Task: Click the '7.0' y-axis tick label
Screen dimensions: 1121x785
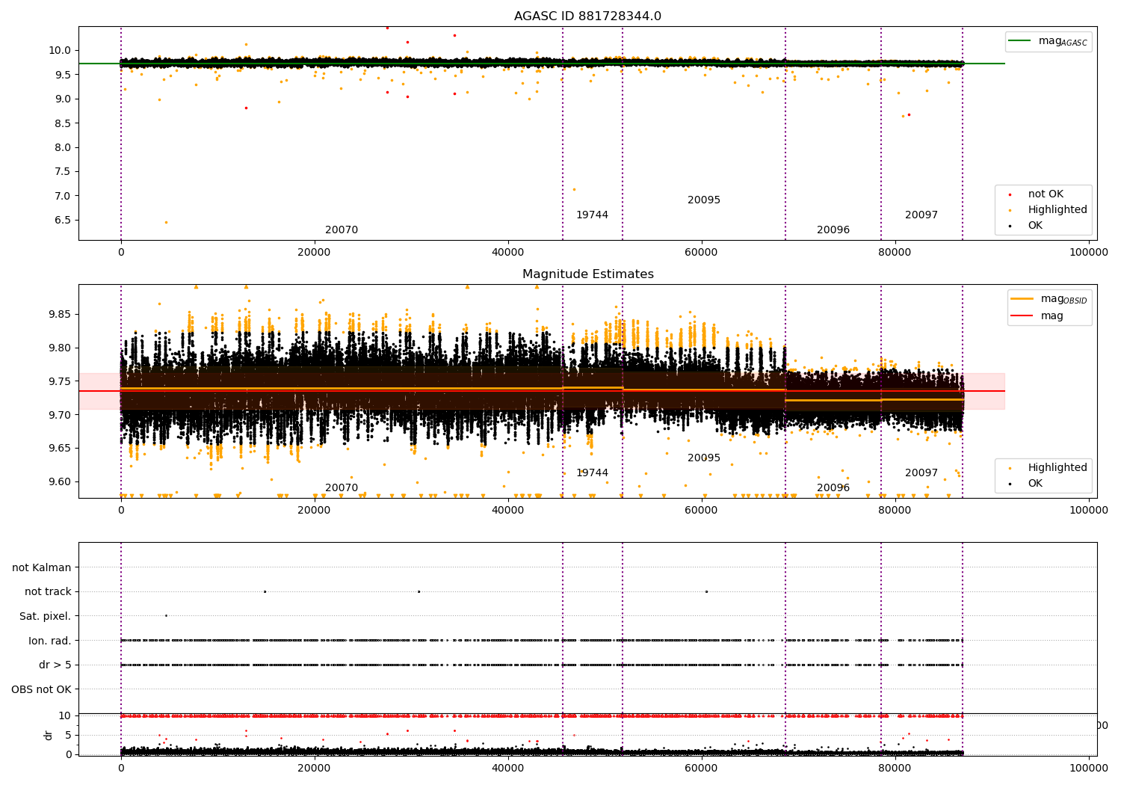Action: [x=63, y=196]
